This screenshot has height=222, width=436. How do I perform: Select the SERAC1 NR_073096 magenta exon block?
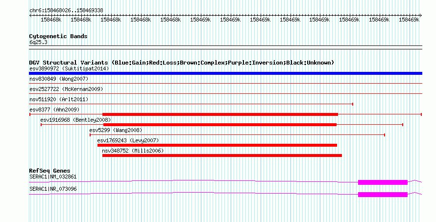pyautogui.click(x=383, y=195)
